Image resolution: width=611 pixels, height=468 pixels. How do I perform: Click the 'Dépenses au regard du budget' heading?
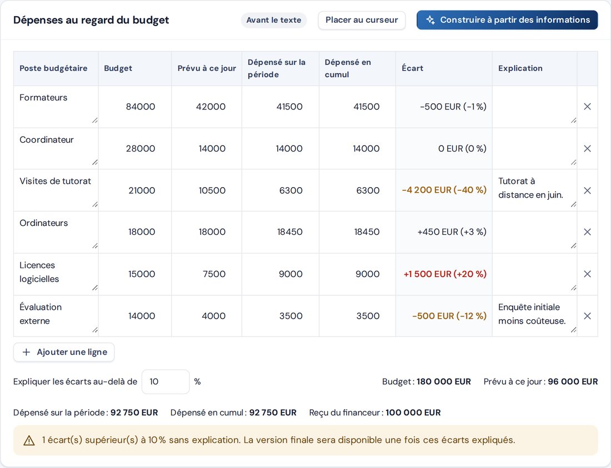pyautogui.click(x=91, y=20)
